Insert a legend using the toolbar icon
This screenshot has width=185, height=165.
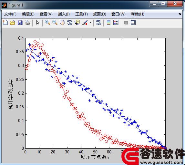click(116, 23)
